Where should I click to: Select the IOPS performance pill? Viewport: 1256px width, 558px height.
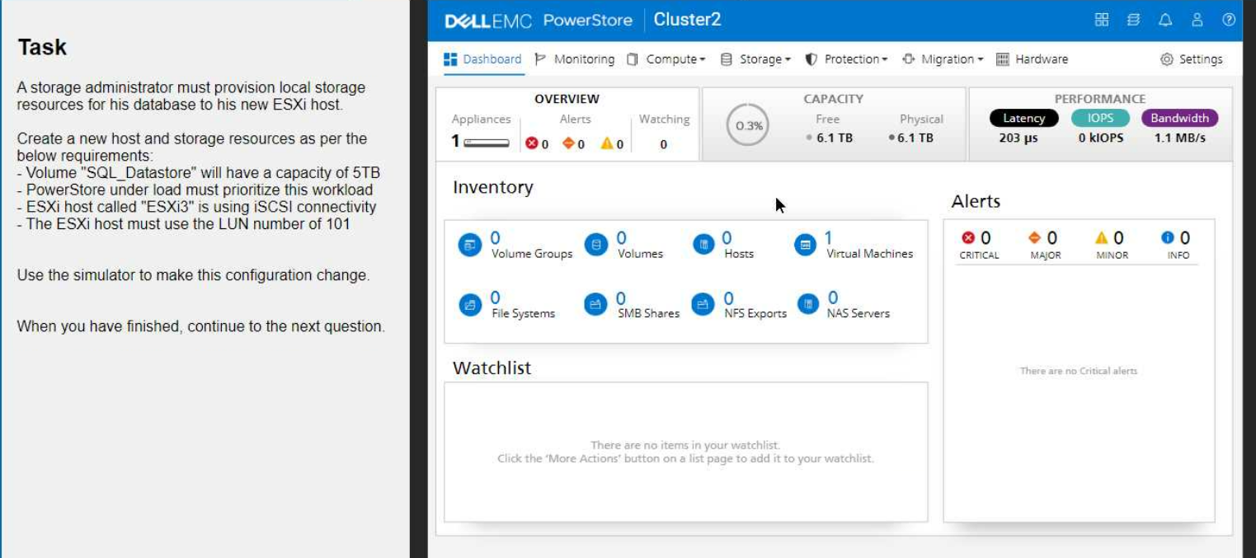[x=1100, y=119]
